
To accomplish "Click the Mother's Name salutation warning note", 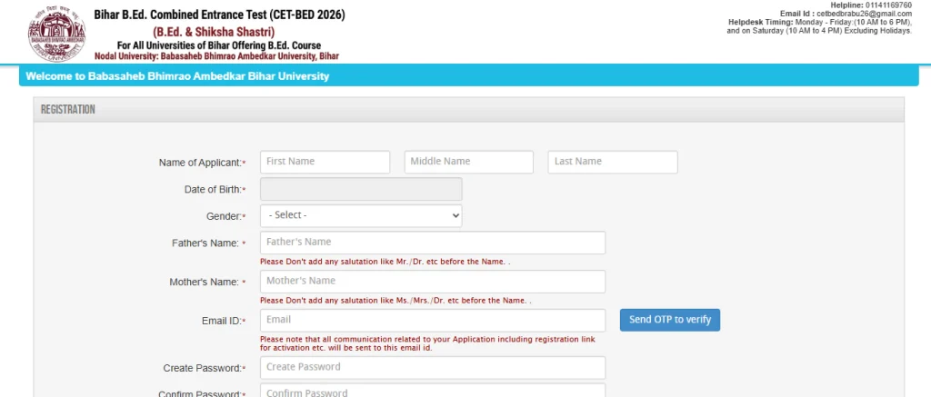I will coord(395,301).
